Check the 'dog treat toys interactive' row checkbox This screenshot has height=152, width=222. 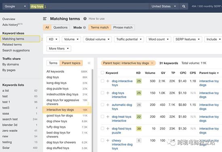[x=103, y=117]
